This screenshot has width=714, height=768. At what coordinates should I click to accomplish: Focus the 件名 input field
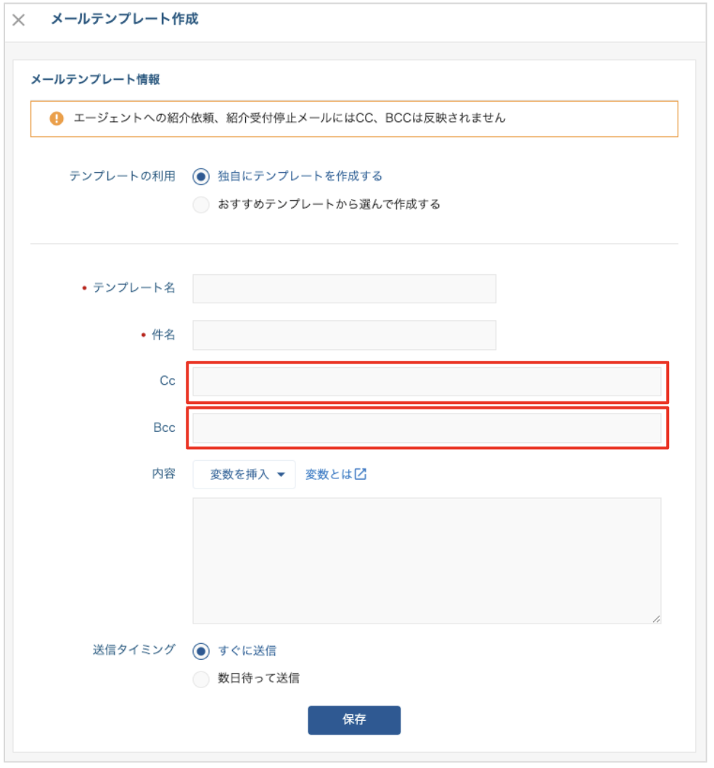coord(344,335)
